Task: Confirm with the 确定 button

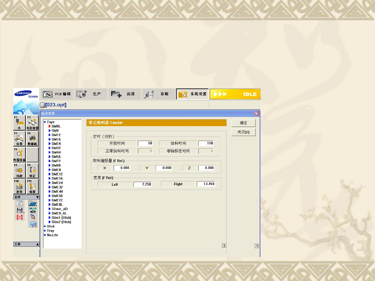Action: click(x=243, y=123)
